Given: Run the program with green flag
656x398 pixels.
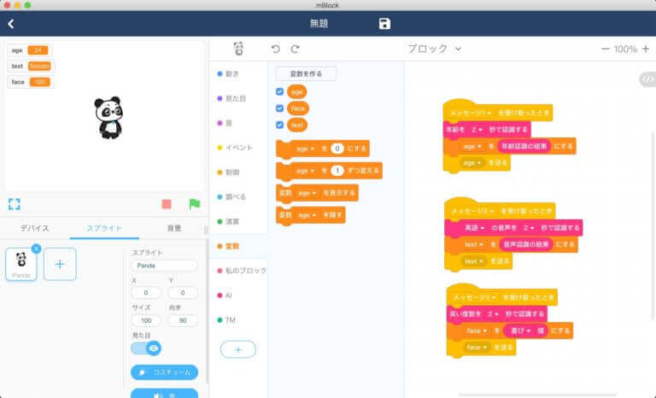Looking at the screenshot, I should click(194, 204).
